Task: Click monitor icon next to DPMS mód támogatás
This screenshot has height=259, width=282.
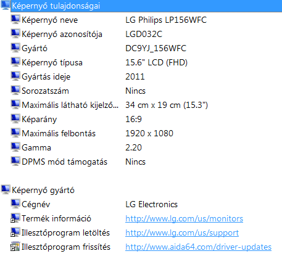Action: tap(15, 162)
